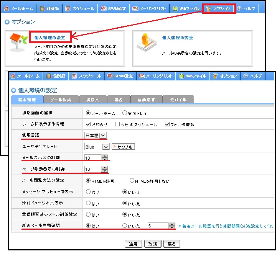Click the Webファイル icon in the front window's menu bar
Screen dimensions: 277x255
[x=181, y=76]
